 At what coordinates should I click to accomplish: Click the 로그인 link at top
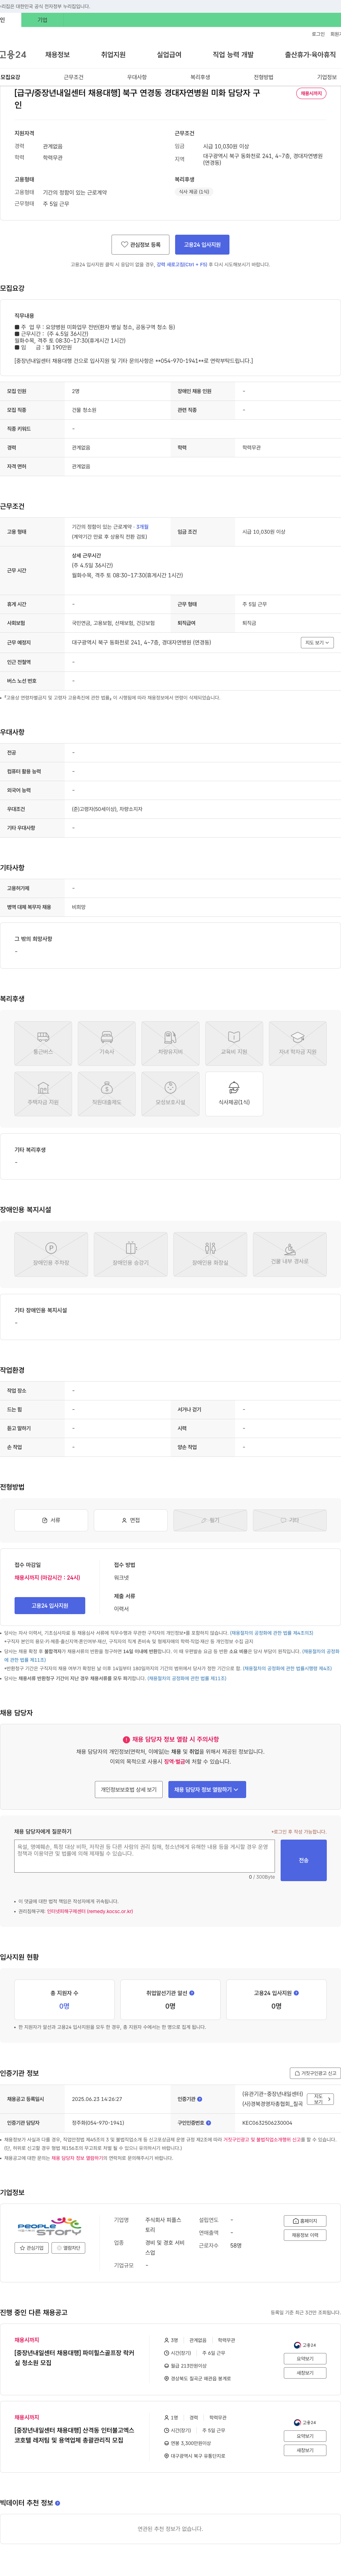click(x=318, y=34)
